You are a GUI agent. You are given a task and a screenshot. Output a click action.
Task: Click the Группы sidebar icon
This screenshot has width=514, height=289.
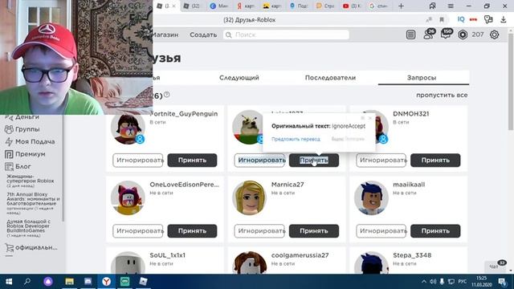(9, 129)
